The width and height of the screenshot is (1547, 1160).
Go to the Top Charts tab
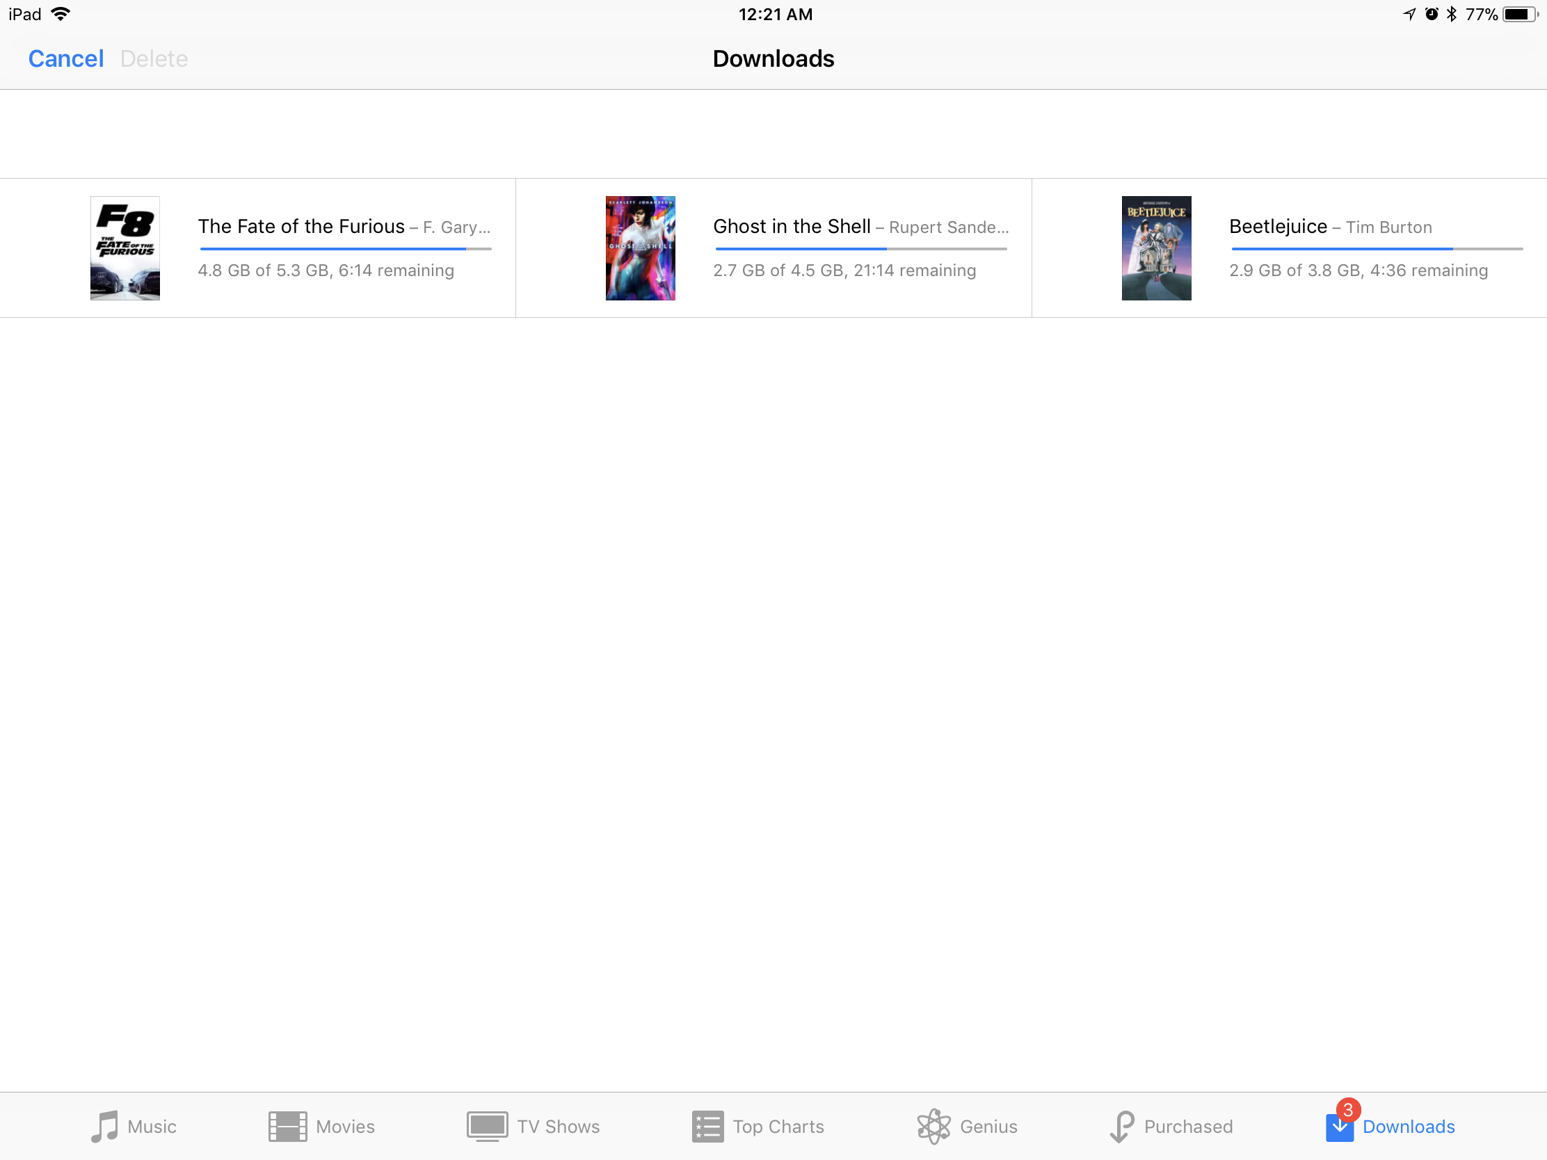[x=758, y=1127]
